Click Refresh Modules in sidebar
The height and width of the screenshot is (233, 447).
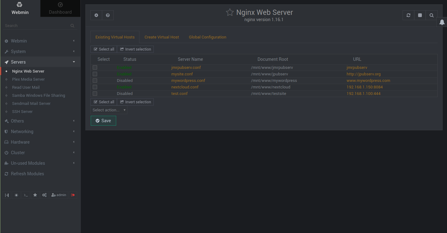(40, 174)
